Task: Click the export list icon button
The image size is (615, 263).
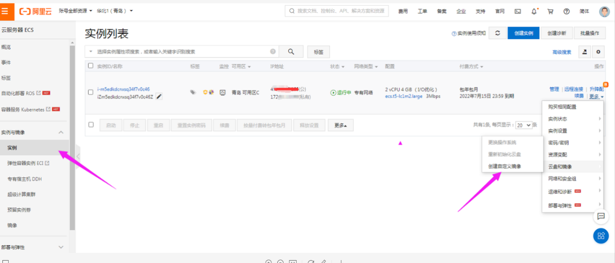Action: point(584,52)
